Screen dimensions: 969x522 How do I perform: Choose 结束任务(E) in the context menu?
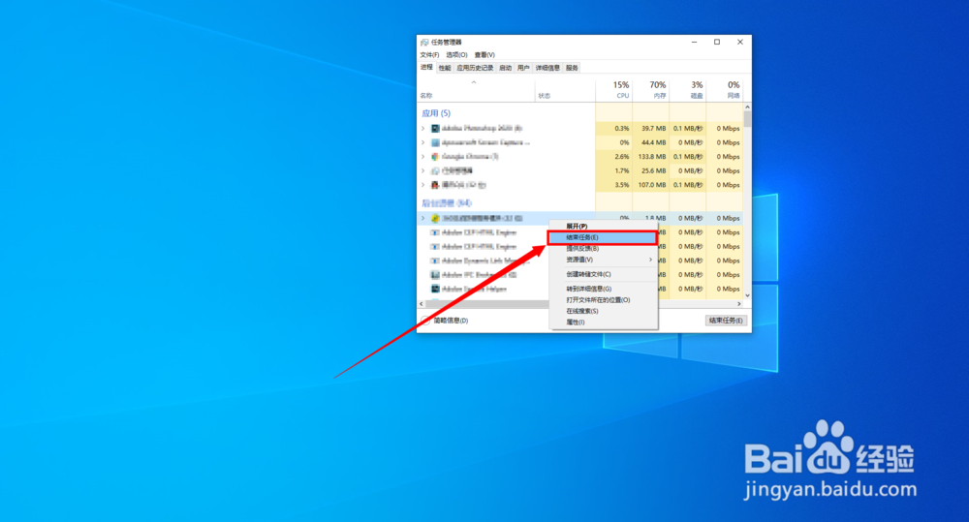click(603, 237)
